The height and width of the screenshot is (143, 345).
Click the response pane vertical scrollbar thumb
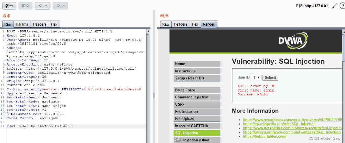343,48
